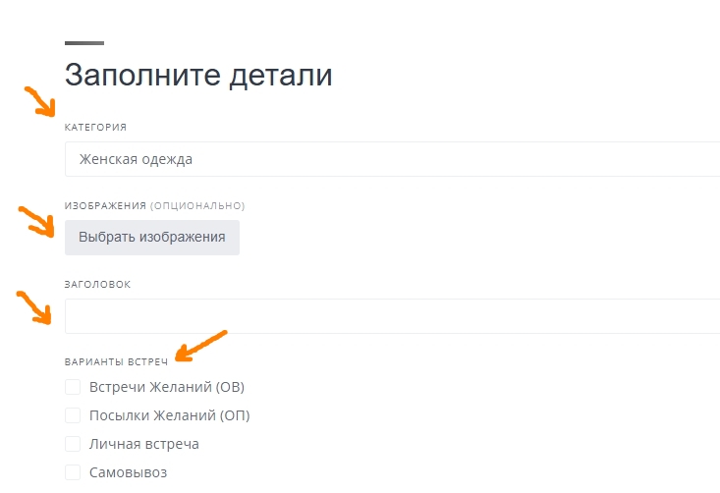Select the Личная встреча label text

tap(143, 444)
